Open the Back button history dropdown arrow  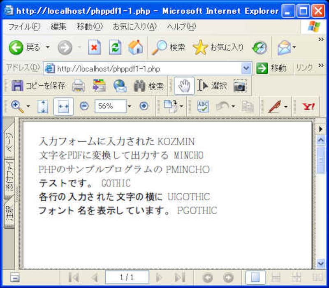[47, 48]
